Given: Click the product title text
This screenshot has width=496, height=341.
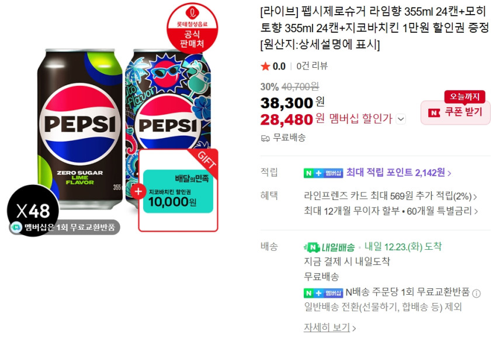Looking at the screenshot, I should pyautogui.click(x=374, y=28).
